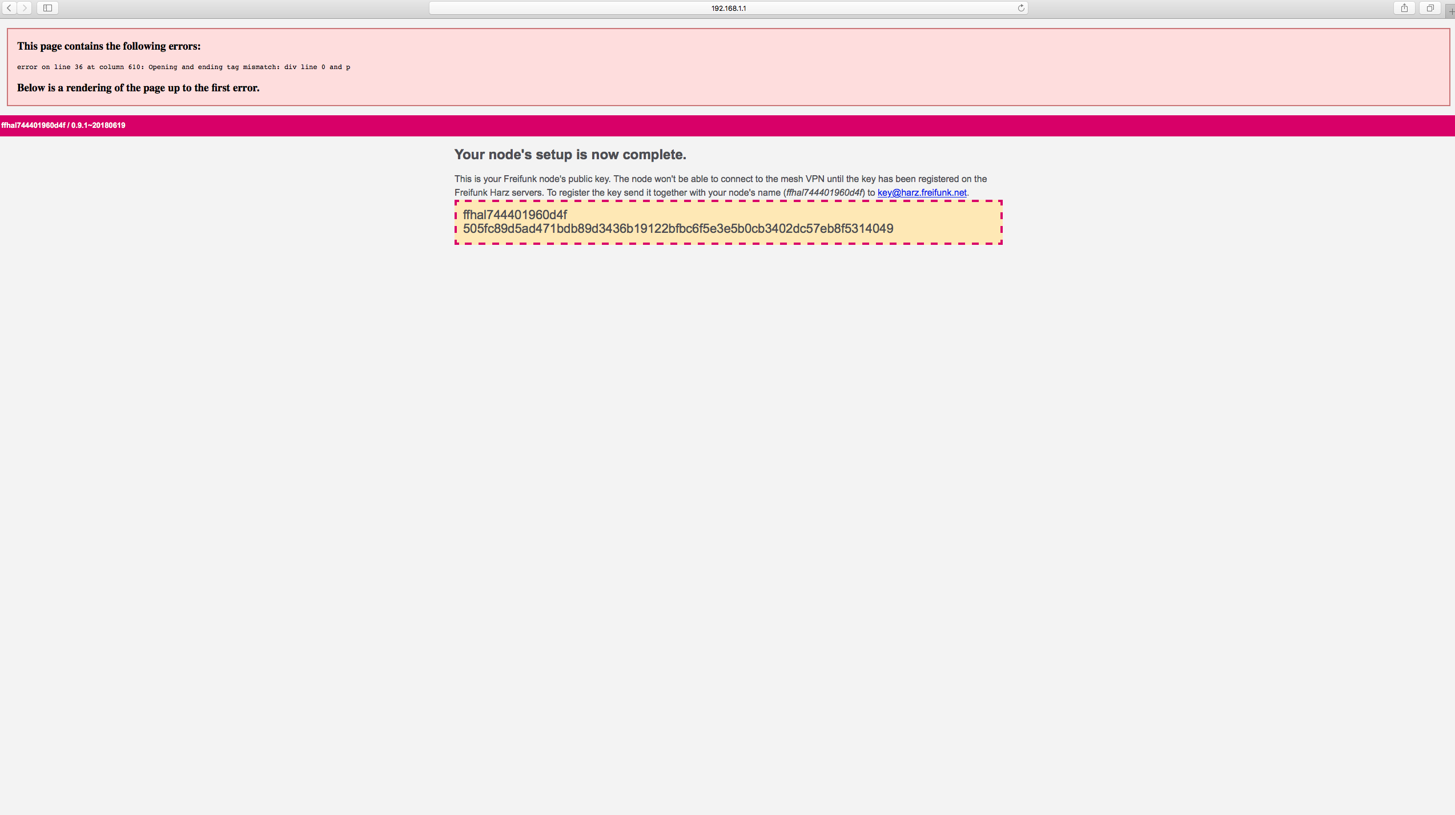Open the Share button in the toolbar

[1404, 8]
